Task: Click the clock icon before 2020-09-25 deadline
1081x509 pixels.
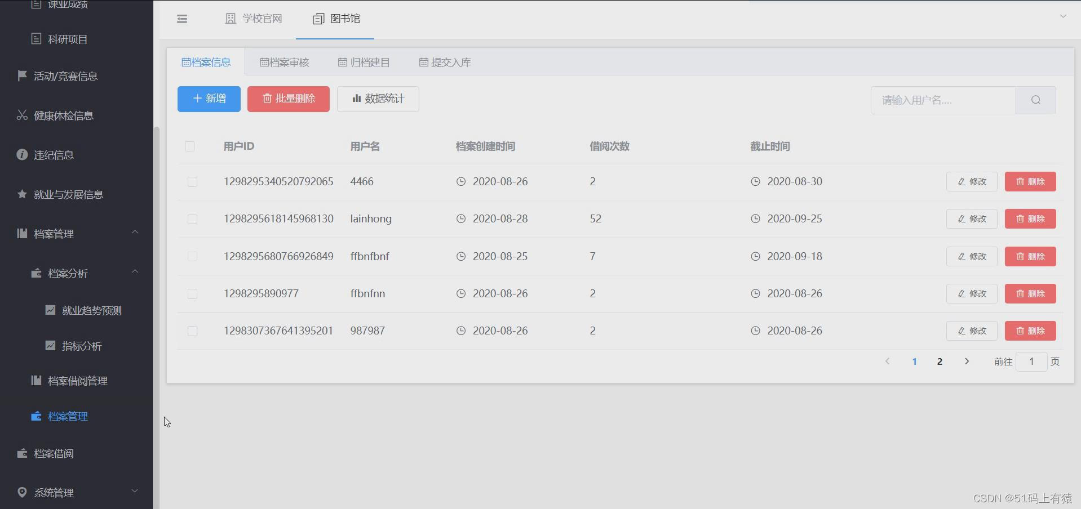Action: pyautogui.click(x=755, y=219)
